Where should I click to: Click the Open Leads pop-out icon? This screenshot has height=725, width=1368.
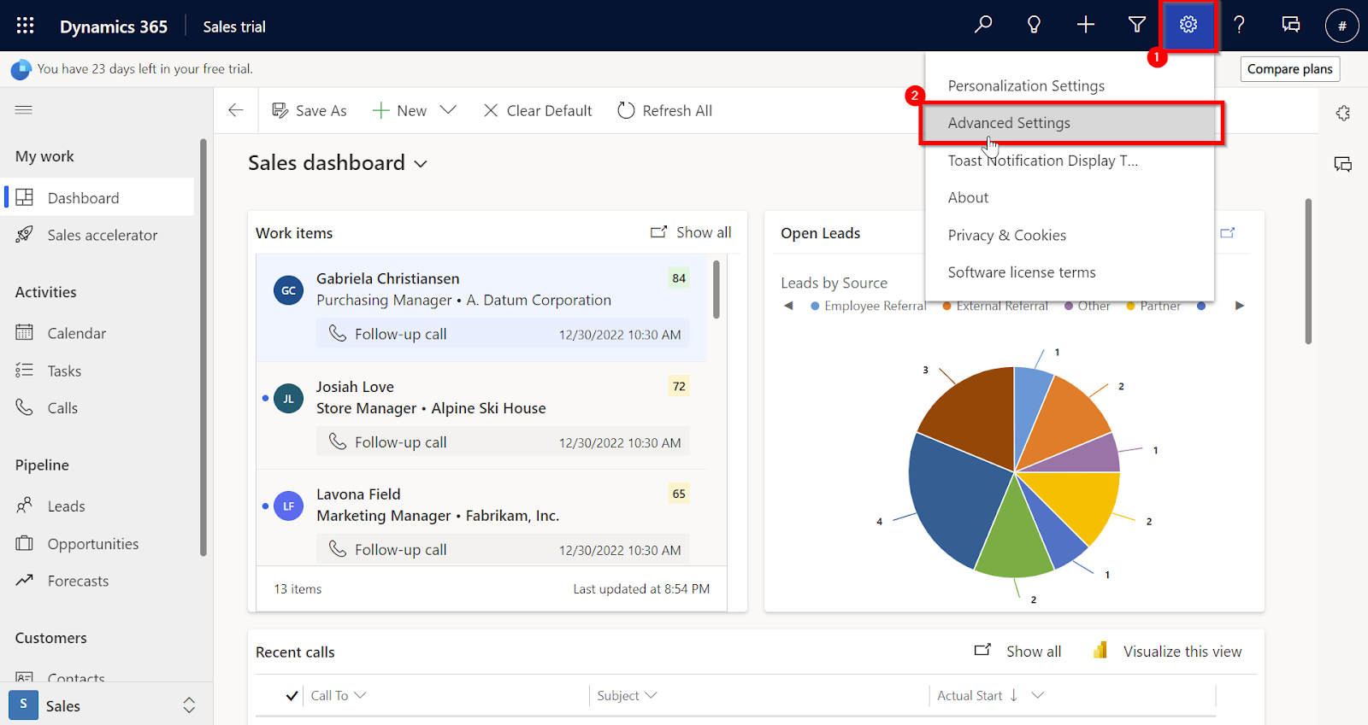pyautogui.click(x=1228, y=232)
